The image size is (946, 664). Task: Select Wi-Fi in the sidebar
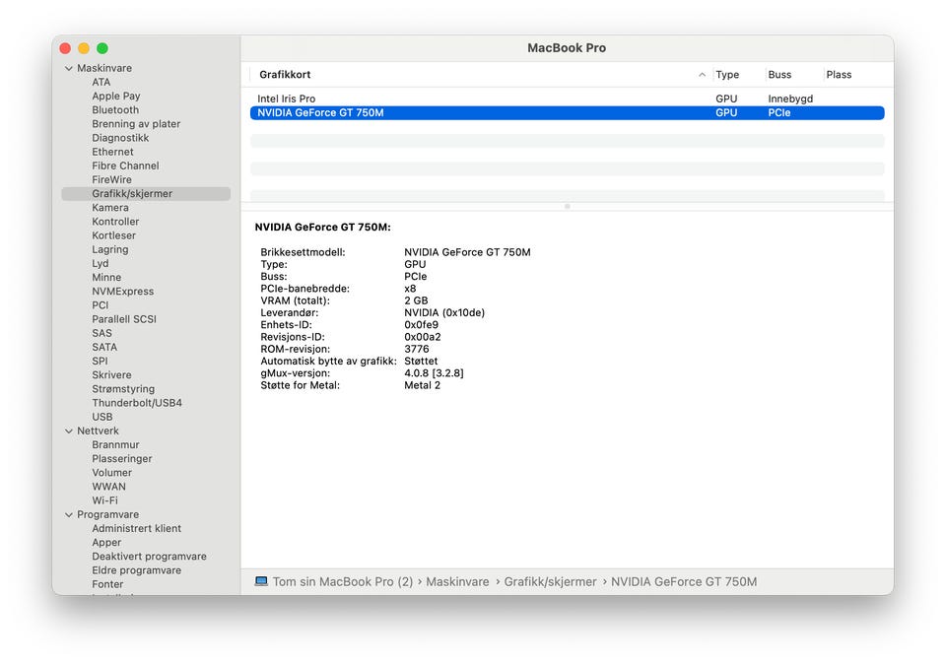coord(104,500)
